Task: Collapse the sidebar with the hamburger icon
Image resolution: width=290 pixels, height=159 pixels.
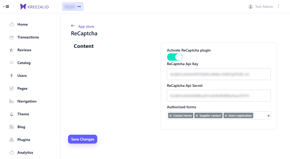Action: coord(6,7)
